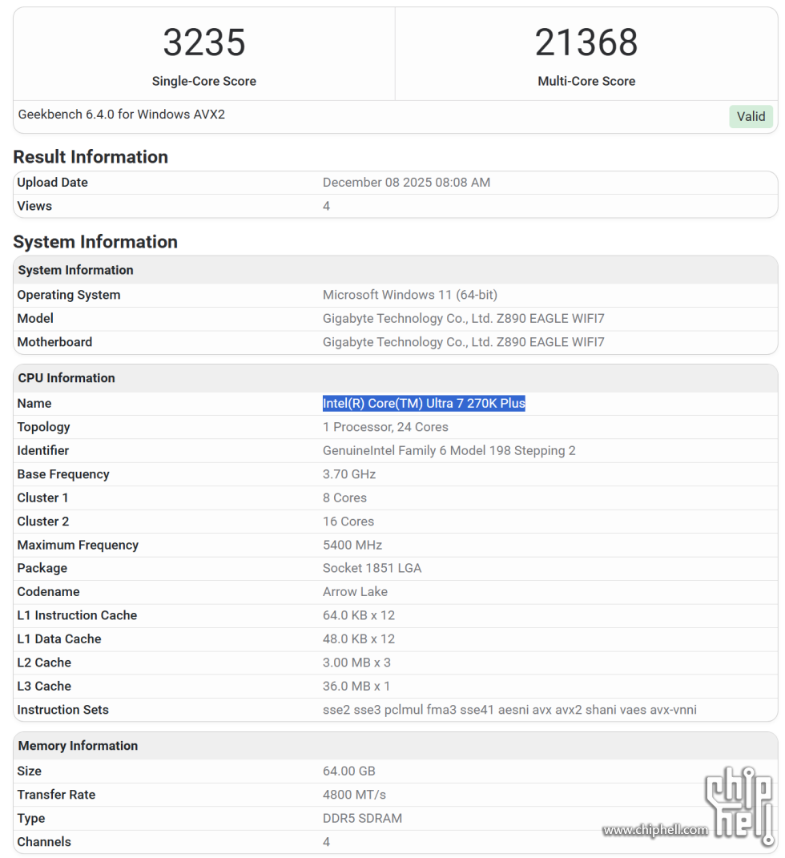Click the single-core score 3235

[204, 42]
